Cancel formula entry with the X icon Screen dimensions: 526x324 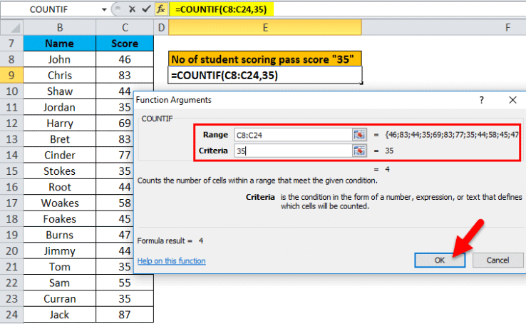132,9
